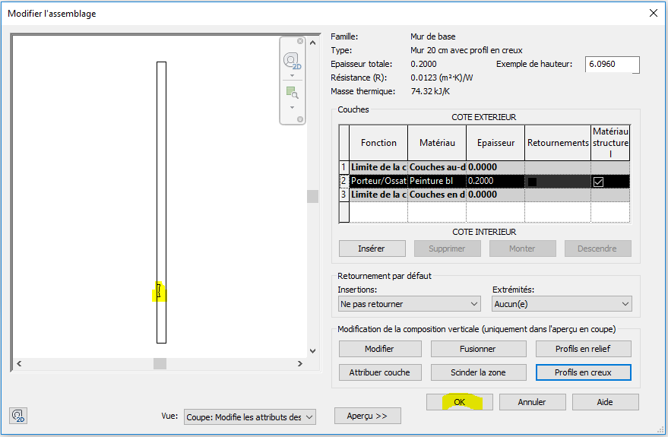Image resolution: width=668 pixels, height=437 pixels.
Task: Click the zoom region tool icon
Action: [292, 93]
